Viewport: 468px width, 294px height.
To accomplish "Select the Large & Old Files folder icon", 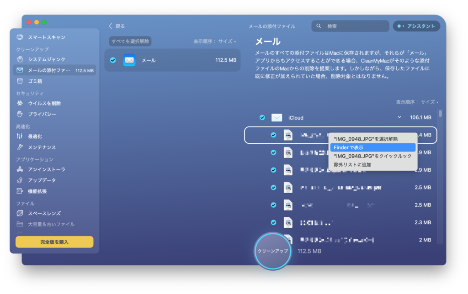I will click(20, 224).
